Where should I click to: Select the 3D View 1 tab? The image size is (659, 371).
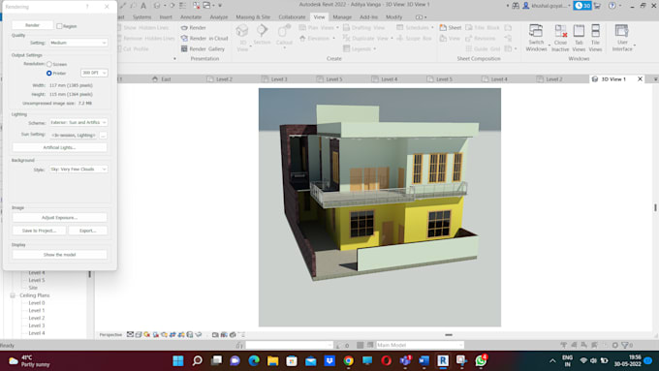613,79
